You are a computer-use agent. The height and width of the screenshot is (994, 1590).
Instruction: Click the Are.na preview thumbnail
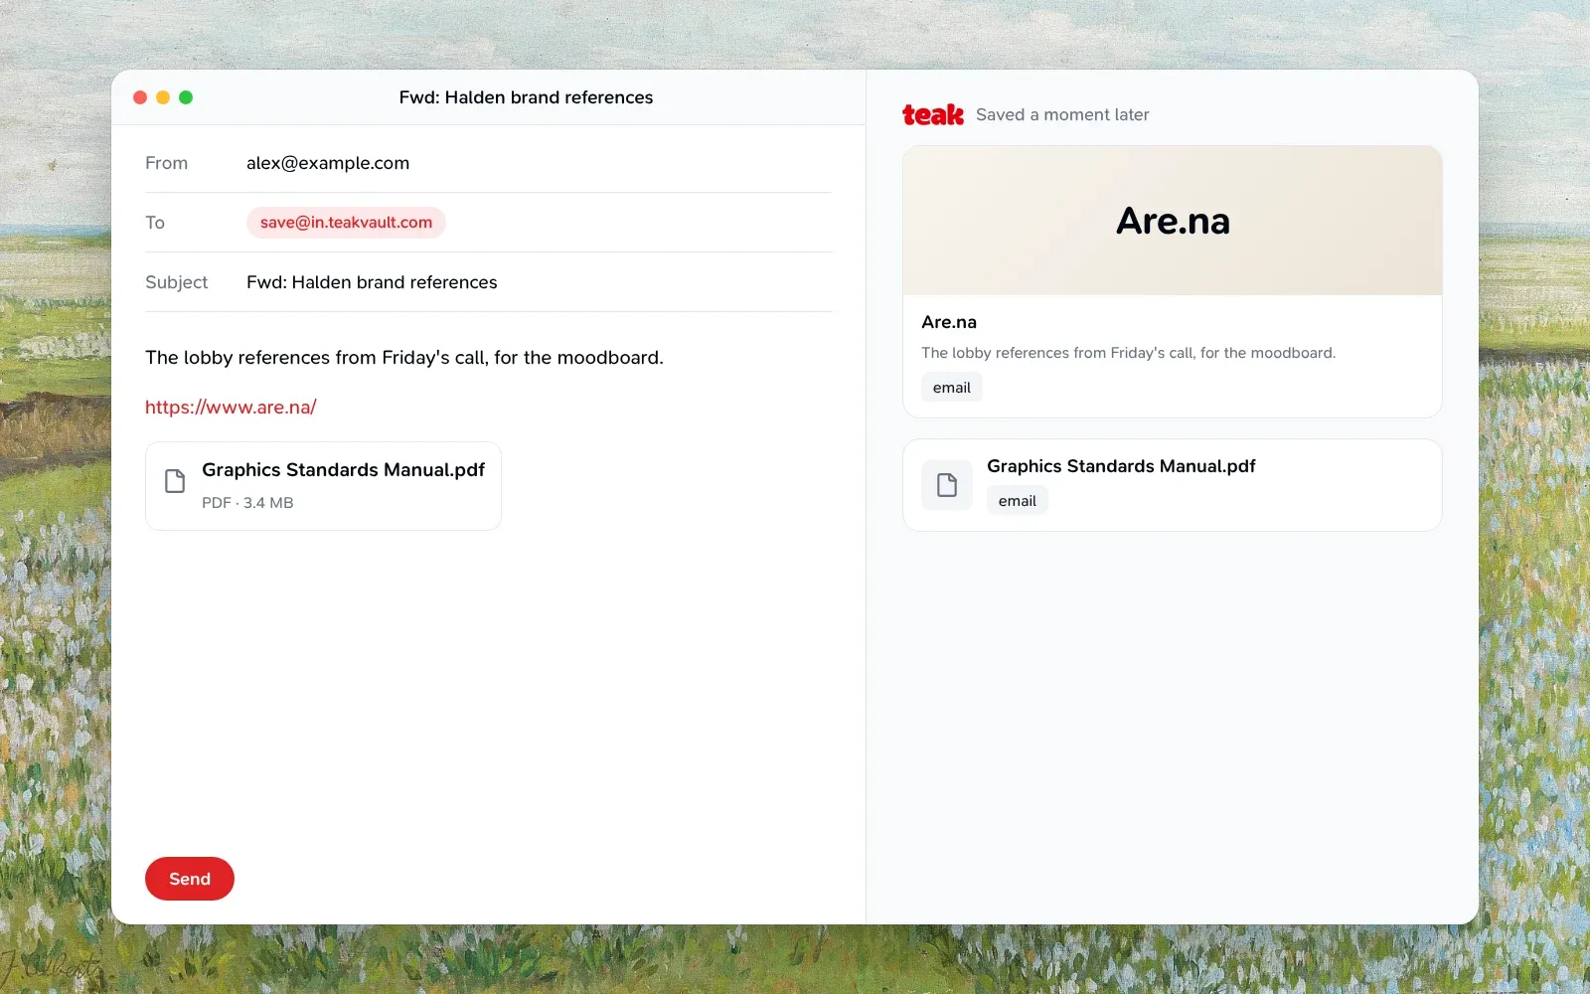pos(1173,221)
